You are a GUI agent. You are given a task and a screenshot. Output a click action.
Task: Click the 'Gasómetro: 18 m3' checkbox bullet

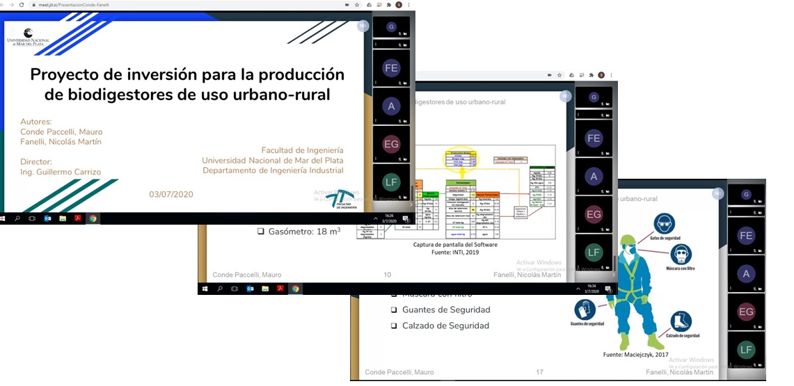[260, 232]
